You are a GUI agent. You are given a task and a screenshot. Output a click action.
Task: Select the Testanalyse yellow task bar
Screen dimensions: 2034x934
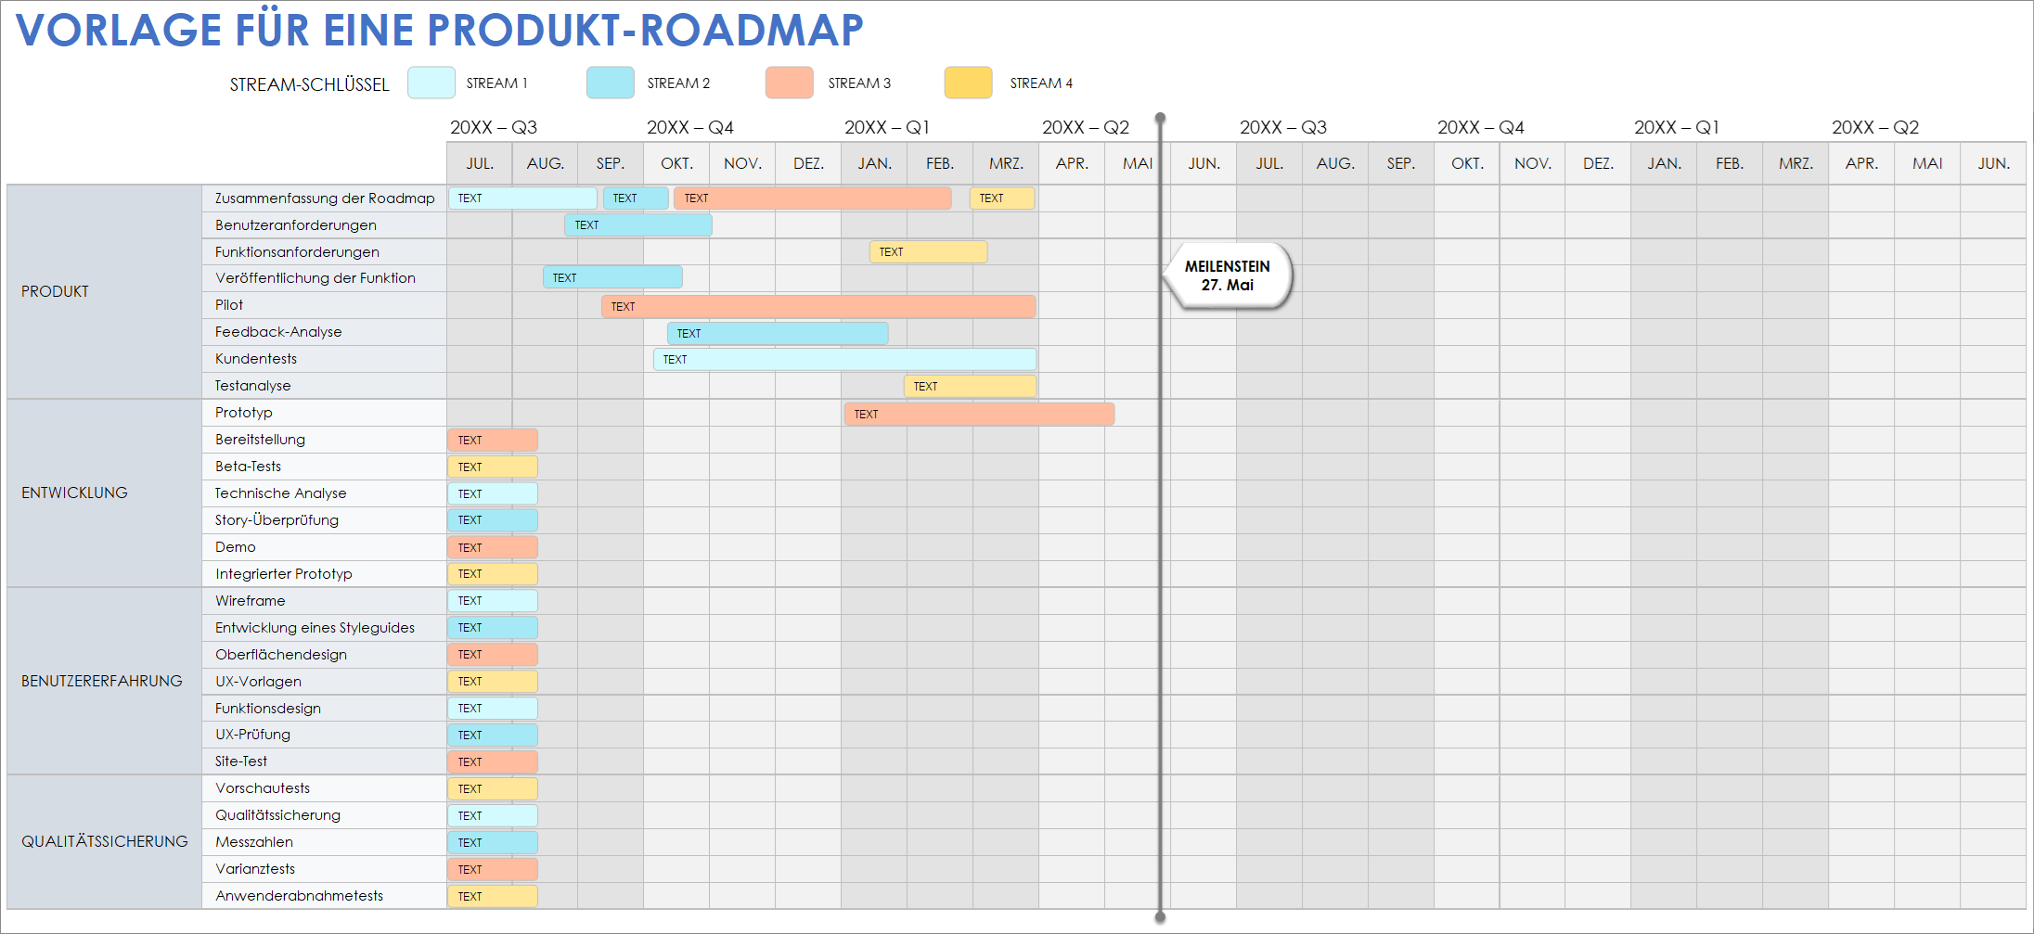tap(970, 386)
